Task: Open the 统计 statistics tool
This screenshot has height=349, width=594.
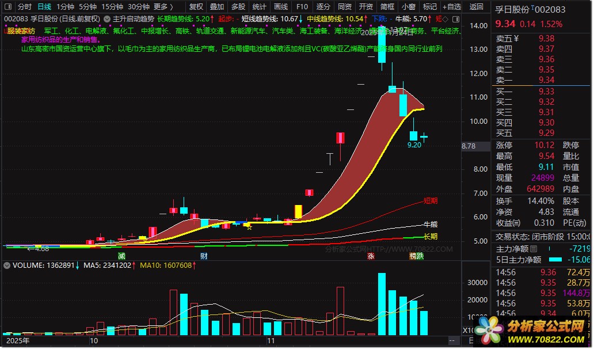Action: pos(259,7)
